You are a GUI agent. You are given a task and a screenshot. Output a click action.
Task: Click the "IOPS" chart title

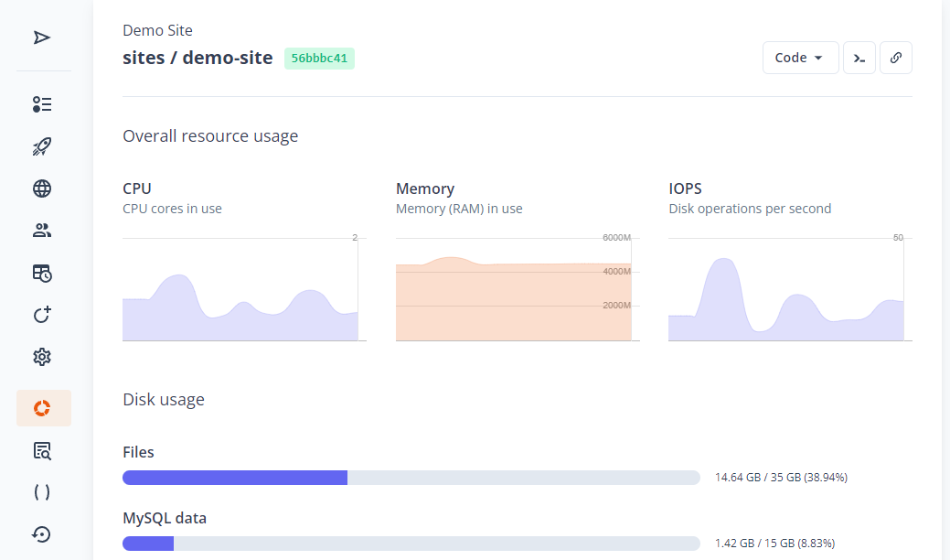pyautogui.click(x=685, y=188)
